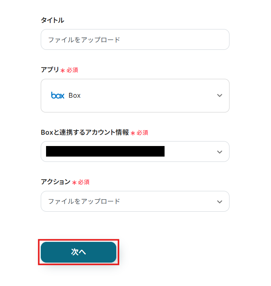
Task: Click the red asterisk beside アプリ
Action: click(x=63, y=71)
